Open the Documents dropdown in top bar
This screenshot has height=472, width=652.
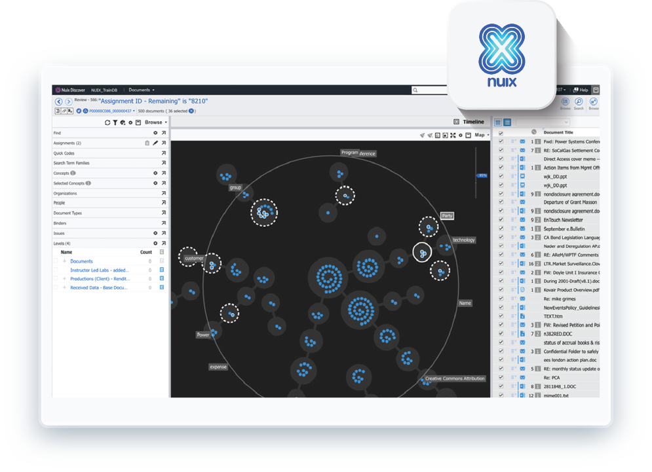tap(142, 90)
